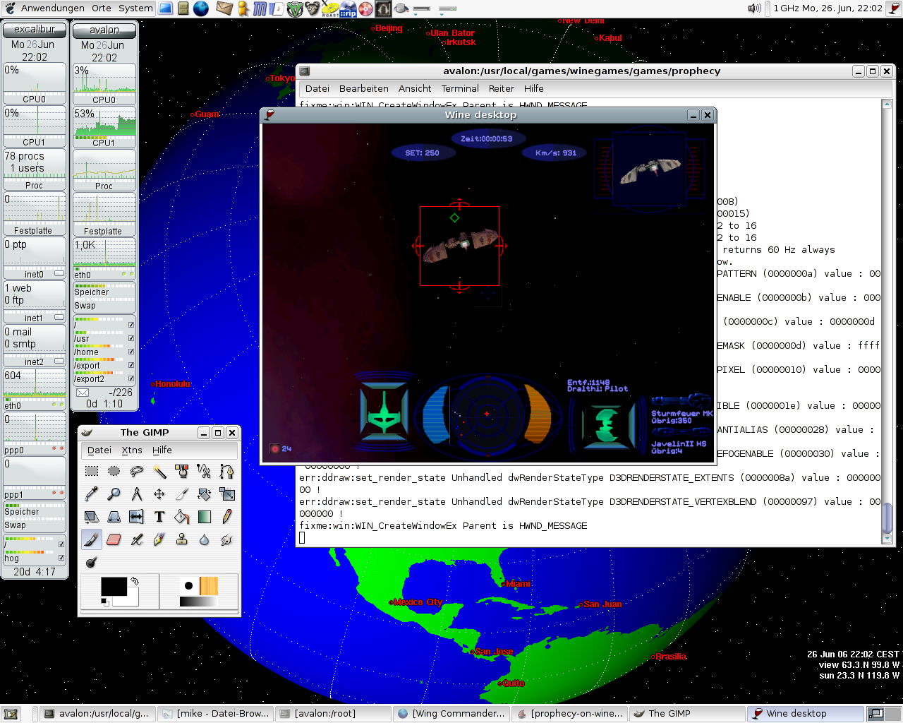The width and height of the screenshot is (903, 723).
Task: Open the Anwendungen menu
Action: coord(52,8)
